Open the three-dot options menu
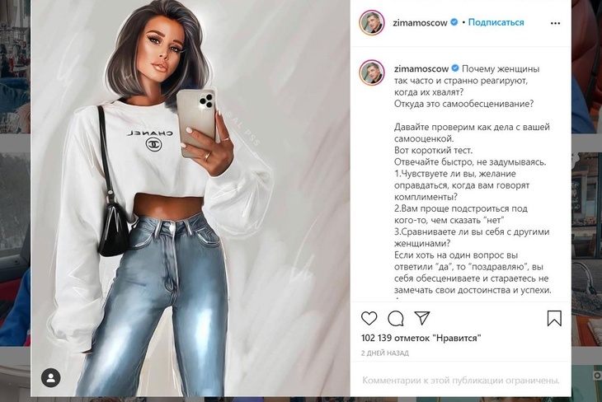 click(555, 23)
